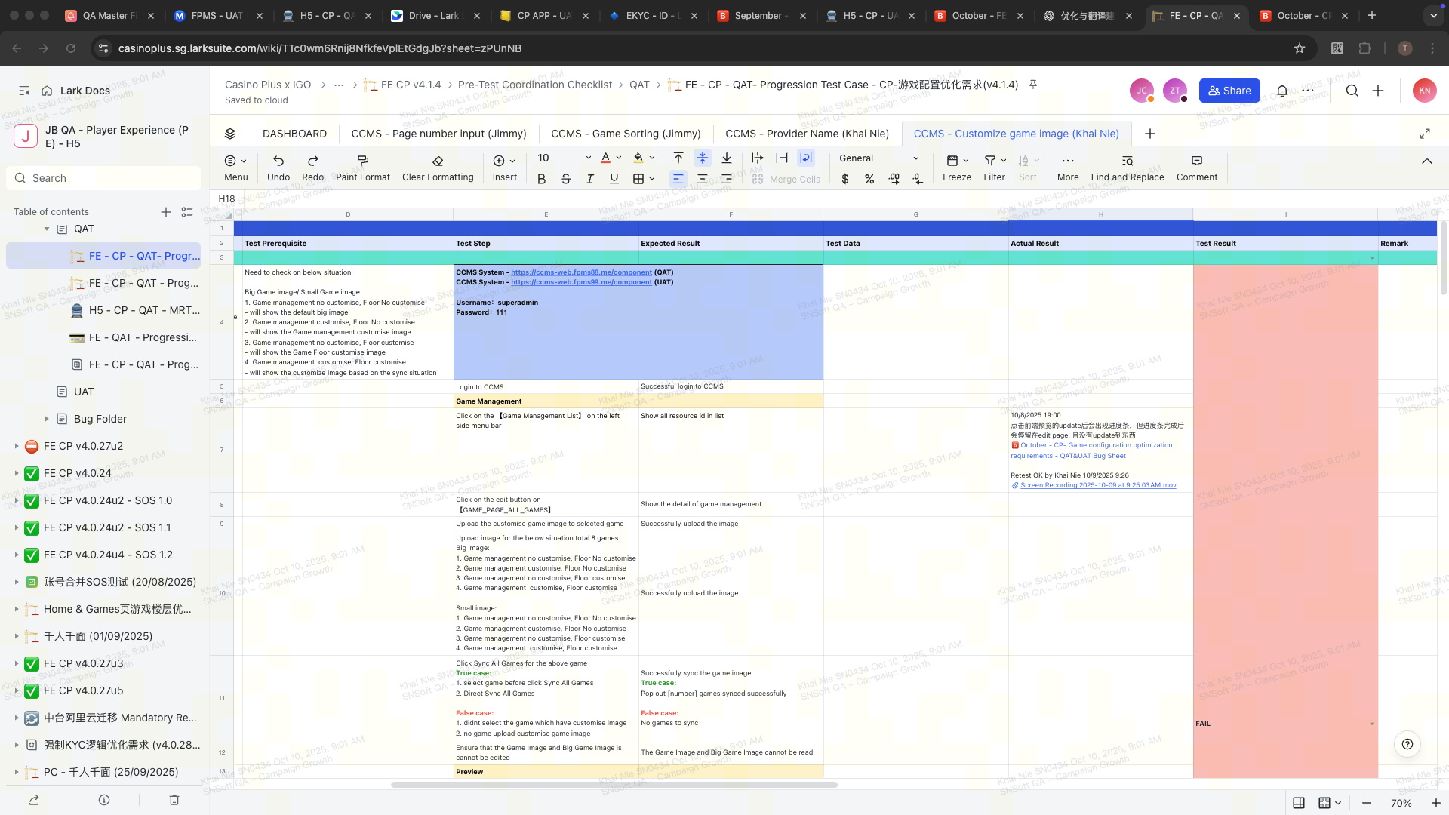Open the Find and Replace tool
This screenshot has width=1449, height=815.
1127,168
